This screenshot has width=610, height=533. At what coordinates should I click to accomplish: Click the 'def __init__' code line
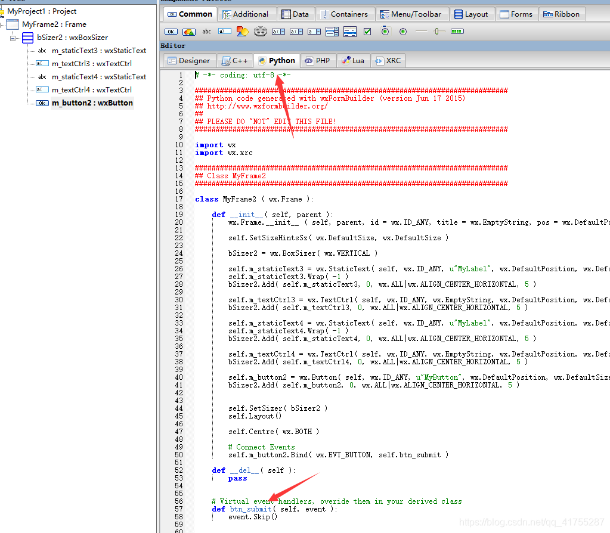(273, 215)
